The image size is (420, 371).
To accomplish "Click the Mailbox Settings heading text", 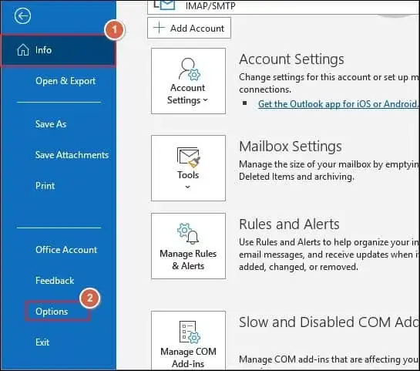I will (291, 147).
